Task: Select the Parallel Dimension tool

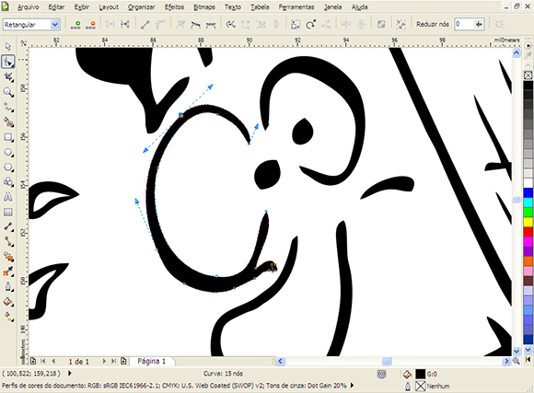Action: click(x=8, y=226)
